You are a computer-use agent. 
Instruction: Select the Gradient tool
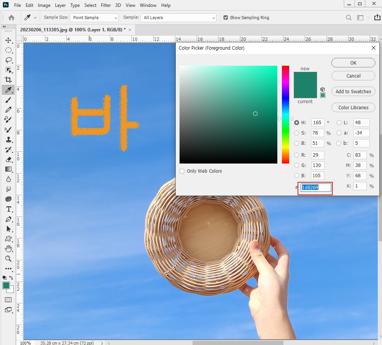(8, 169)
